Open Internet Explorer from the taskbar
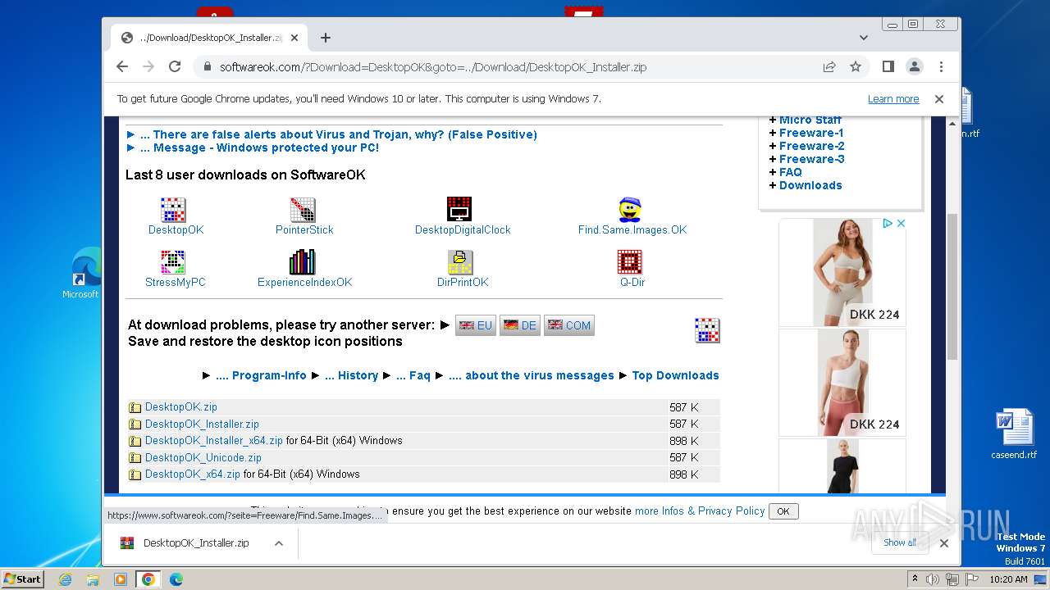 tap(65, 579)
